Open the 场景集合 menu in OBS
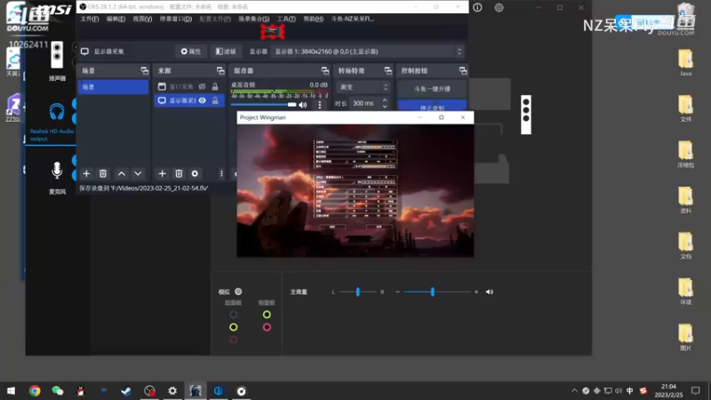 pyautogui.click(x=254, y=19)
